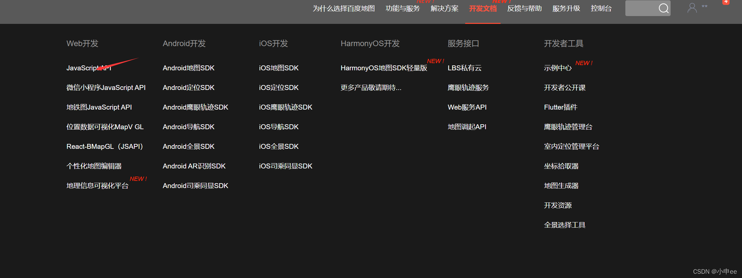
Task: Click the 开发者工具 column heading
Action: click(563, 43)
